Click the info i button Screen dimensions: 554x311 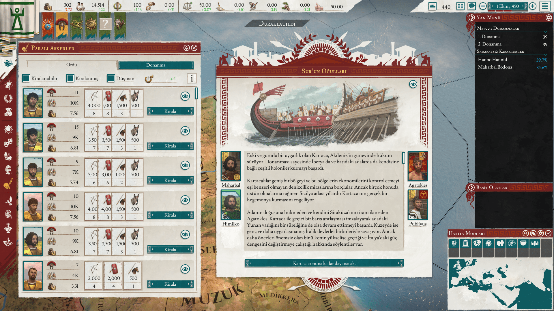tap(192, 78)
